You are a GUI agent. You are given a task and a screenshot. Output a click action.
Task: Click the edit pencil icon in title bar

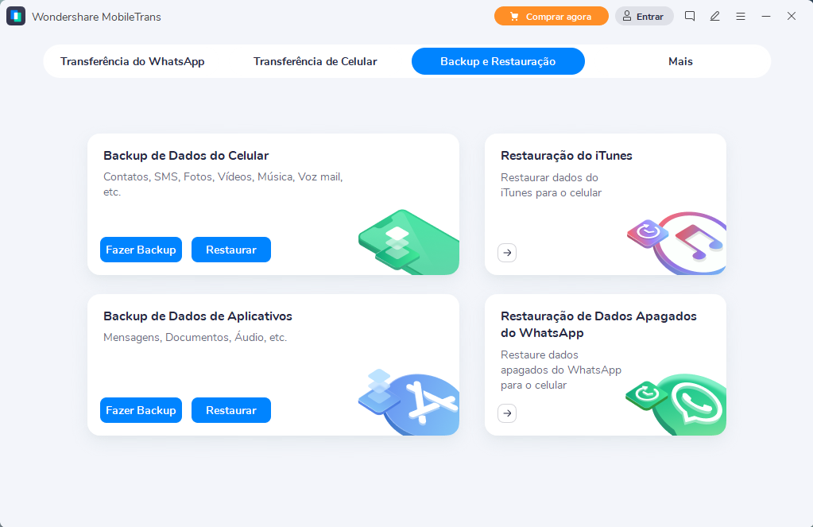point(715,16)
